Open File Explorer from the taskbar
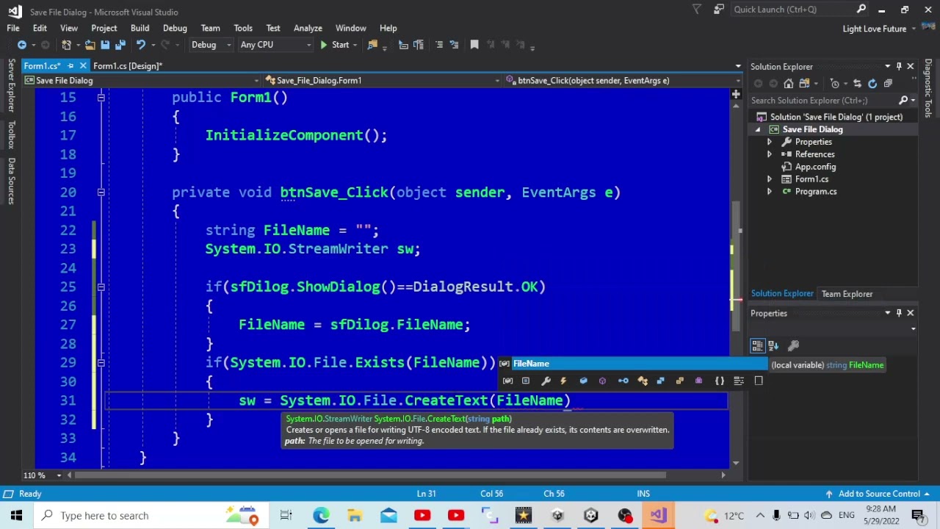The width and height of the screenshot is (940, 529). tap(355, 515)
